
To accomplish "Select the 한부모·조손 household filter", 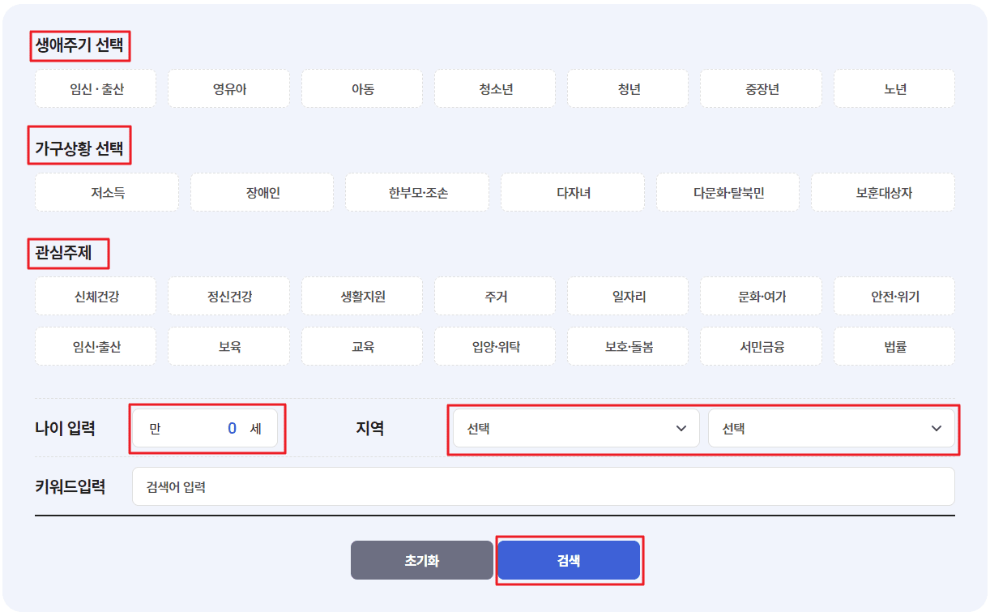I will click(x=417, y=192).
